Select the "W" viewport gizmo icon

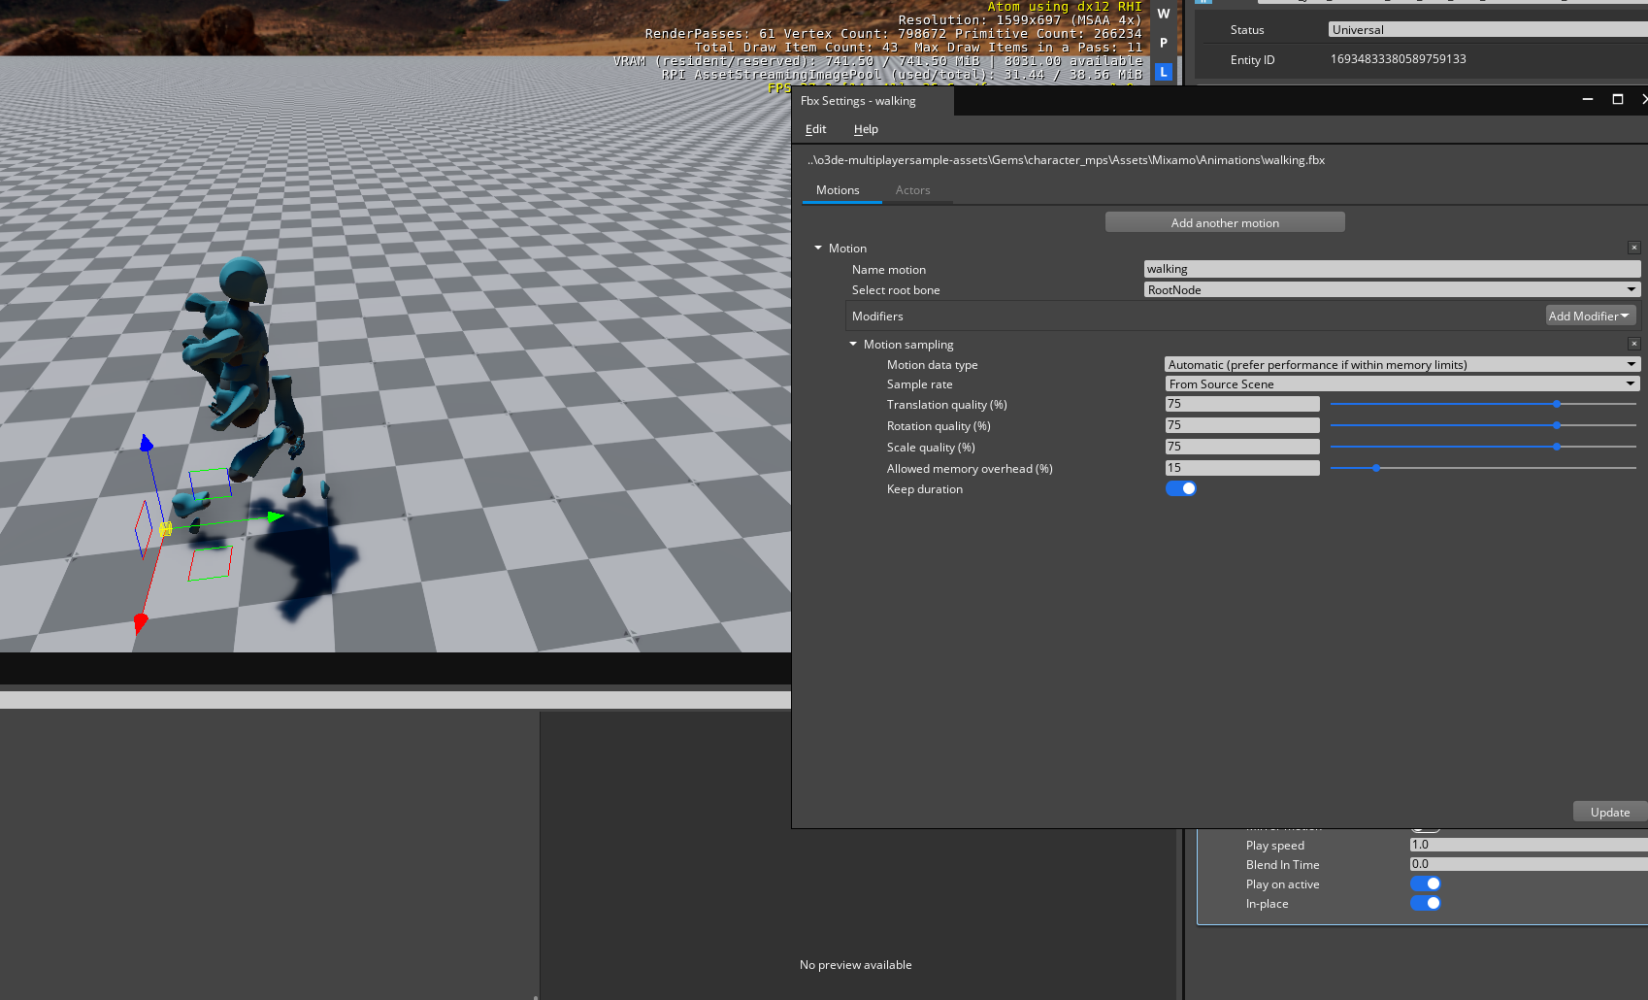point(1163,14)
